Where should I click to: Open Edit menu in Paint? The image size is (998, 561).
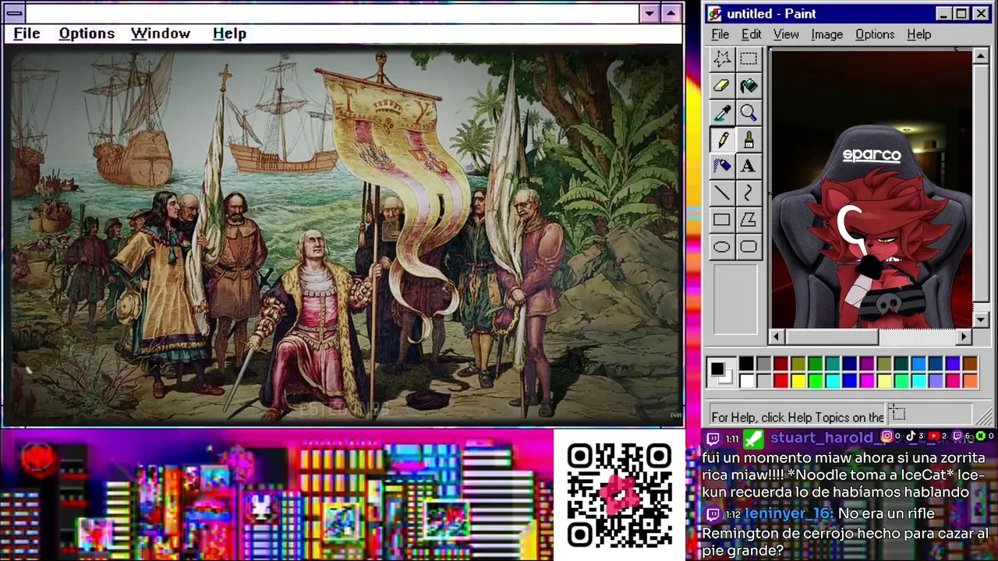pos(751,34)
